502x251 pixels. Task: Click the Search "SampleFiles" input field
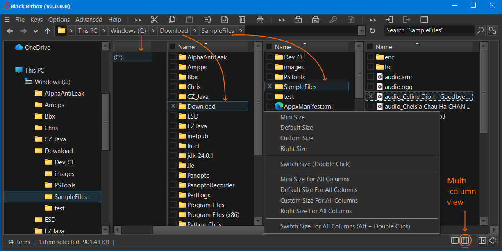(x=429, y=30)
